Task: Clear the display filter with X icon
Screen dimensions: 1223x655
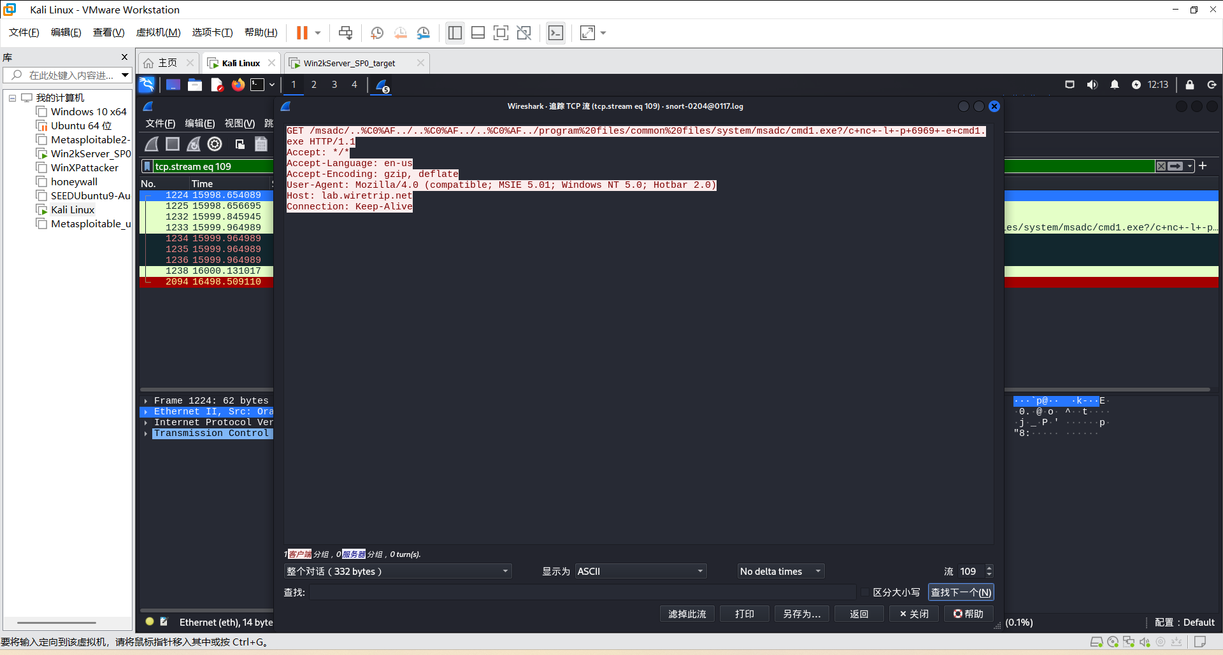Action: (x=1161, y=166)
